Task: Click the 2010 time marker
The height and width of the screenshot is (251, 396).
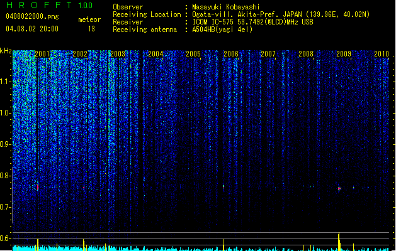Action: (382, 54)
